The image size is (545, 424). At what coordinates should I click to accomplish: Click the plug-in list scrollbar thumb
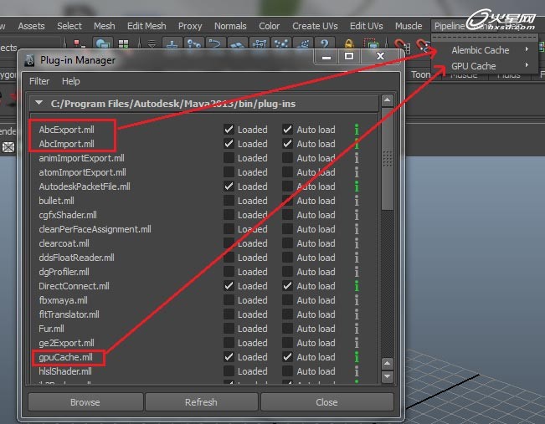[388, 159]
